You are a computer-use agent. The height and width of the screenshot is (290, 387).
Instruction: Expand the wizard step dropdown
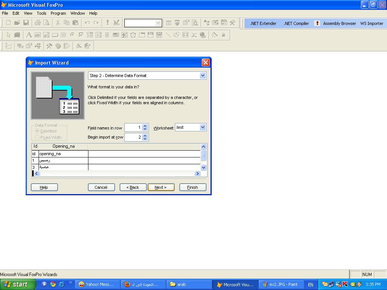[203, 76]
